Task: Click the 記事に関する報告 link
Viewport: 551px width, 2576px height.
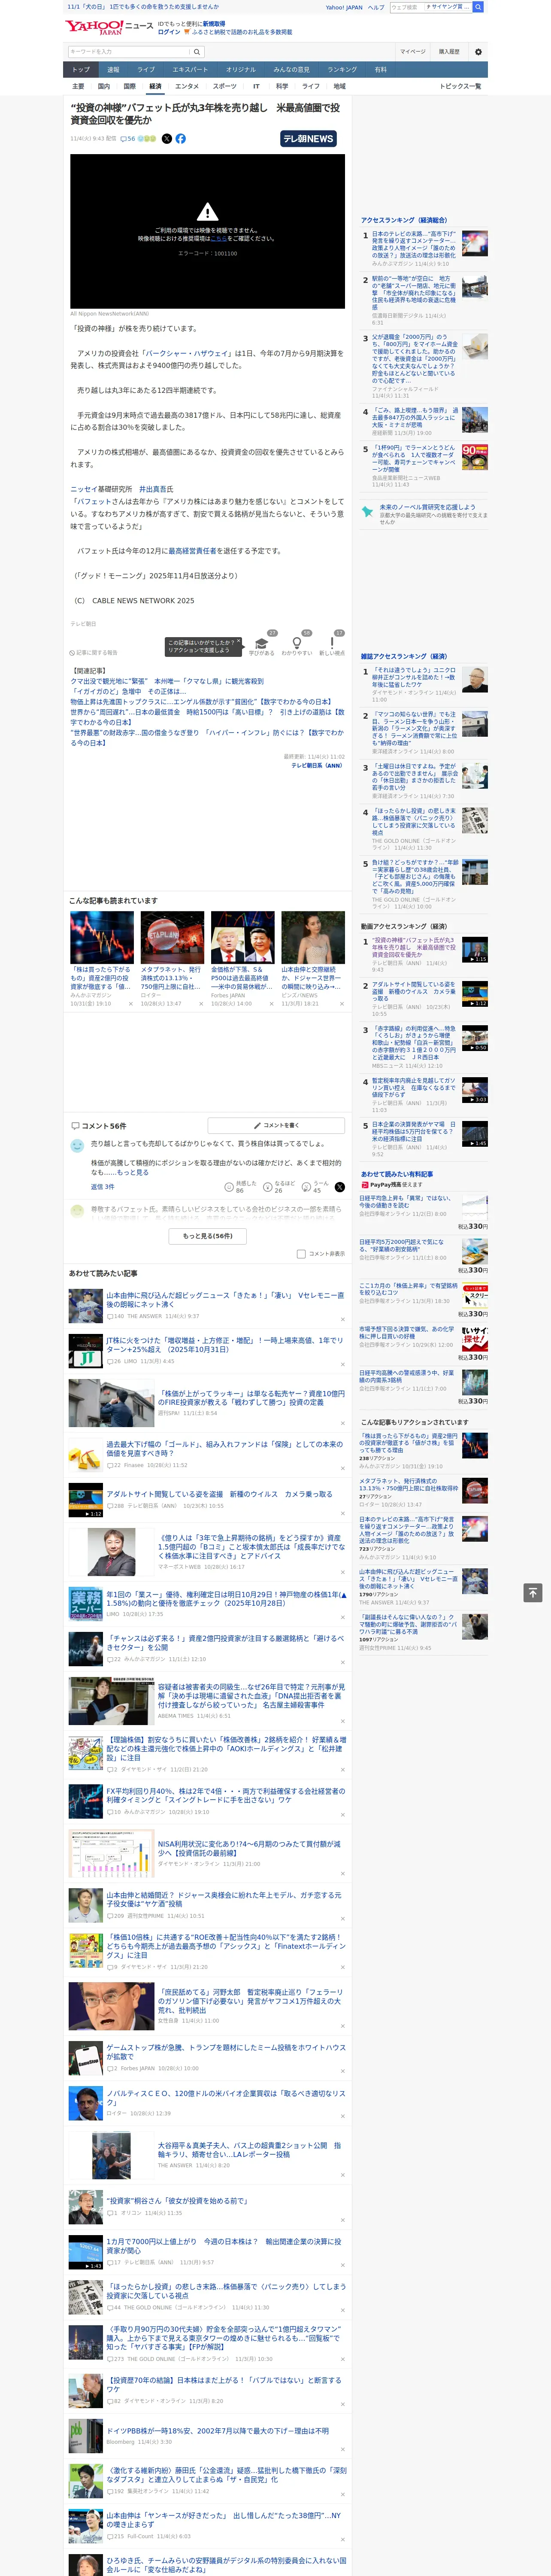Action: tap(94, 653)
